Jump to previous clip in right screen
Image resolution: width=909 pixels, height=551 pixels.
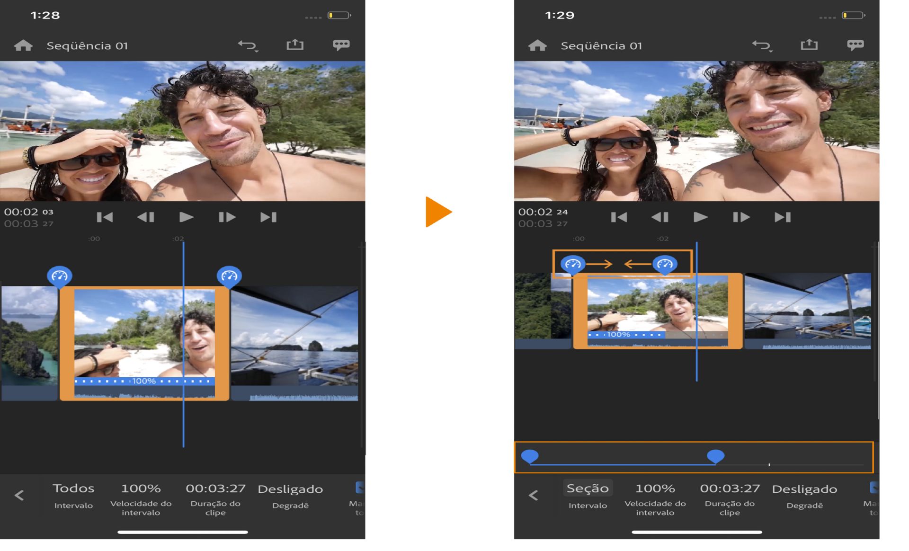point(619,217)
